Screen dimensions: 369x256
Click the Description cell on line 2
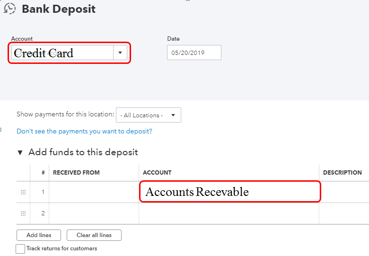(344, 213)
